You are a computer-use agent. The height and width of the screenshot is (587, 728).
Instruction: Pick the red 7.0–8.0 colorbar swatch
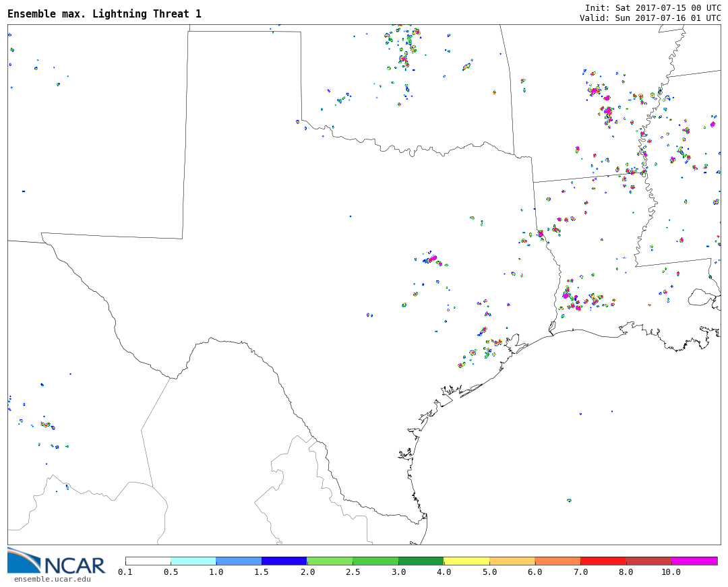pos(603,561)
